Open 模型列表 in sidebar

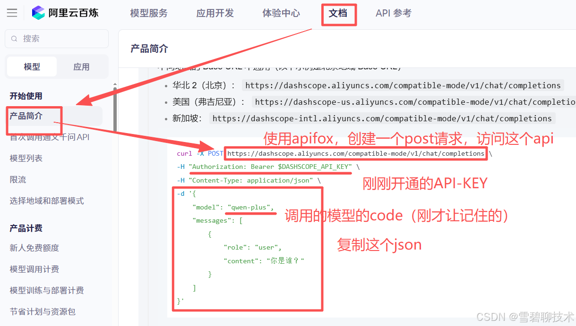(x=26, y=159)
